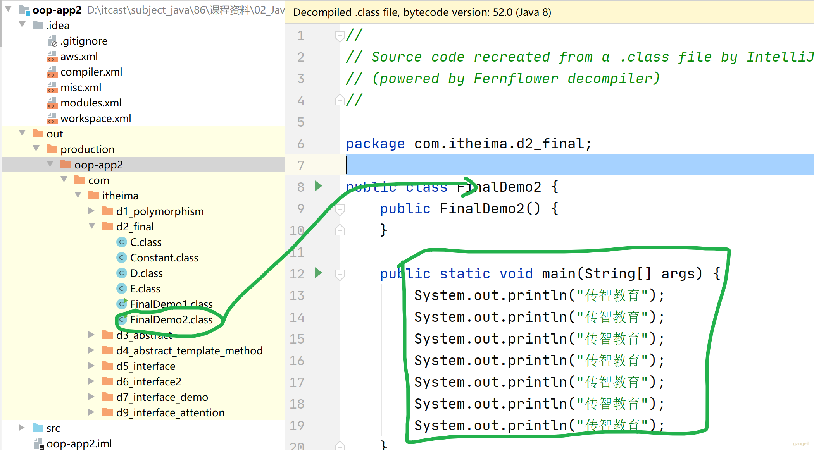Collapse the d2_final folder arrow

92,226
